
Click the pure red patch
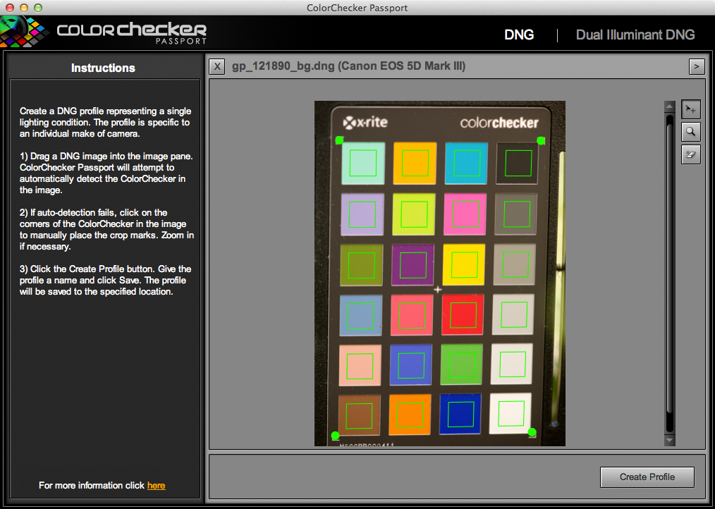pyautogui.click(x=463, y=314)
